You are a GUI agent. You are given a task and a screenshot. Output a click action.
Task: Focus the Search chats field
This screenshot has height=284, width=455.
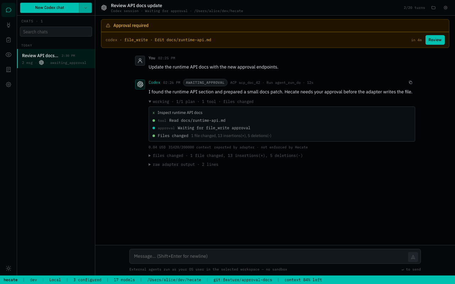[56, 32]
